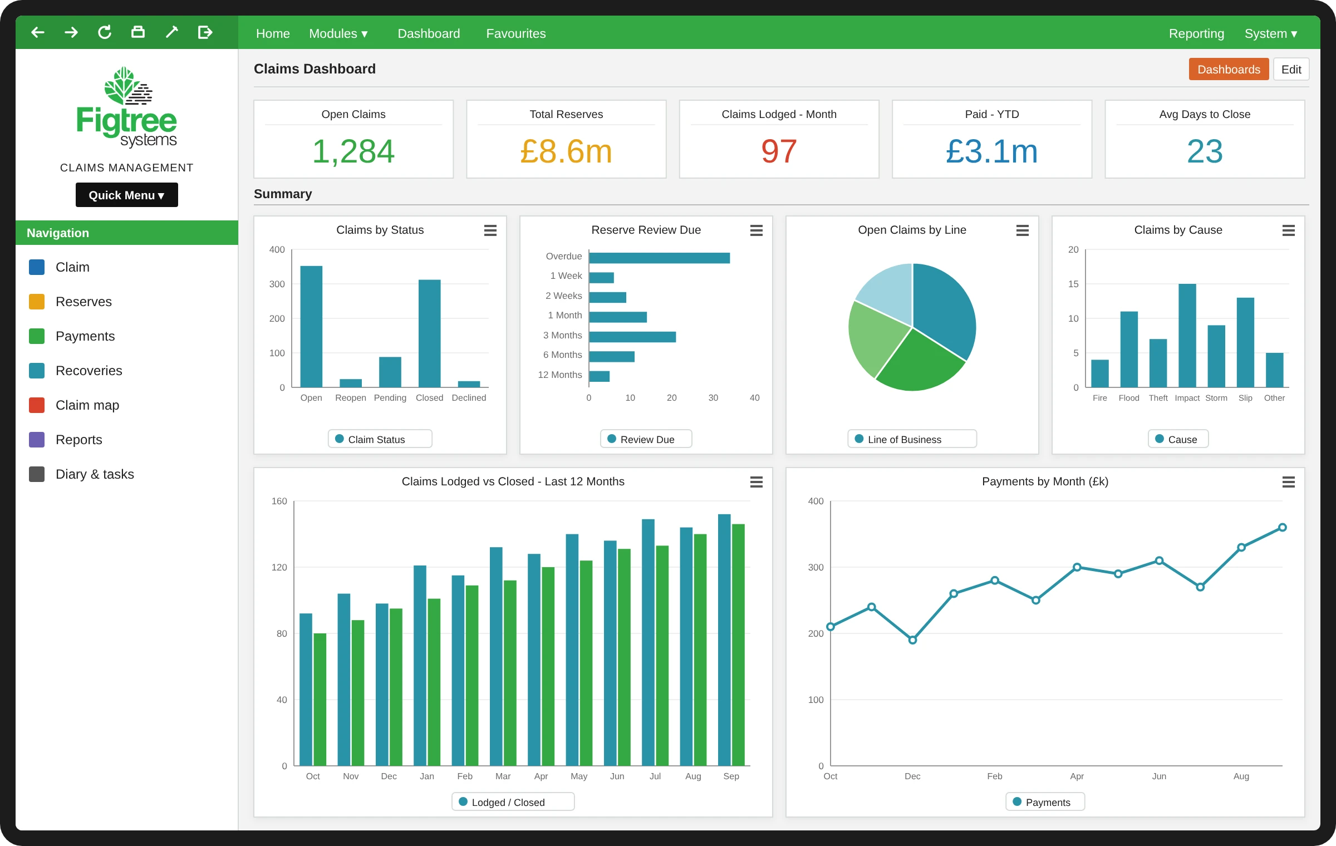Toggle the Payments legend item
Viewport: 1336px width, 846px height.
click(1045, 802)
